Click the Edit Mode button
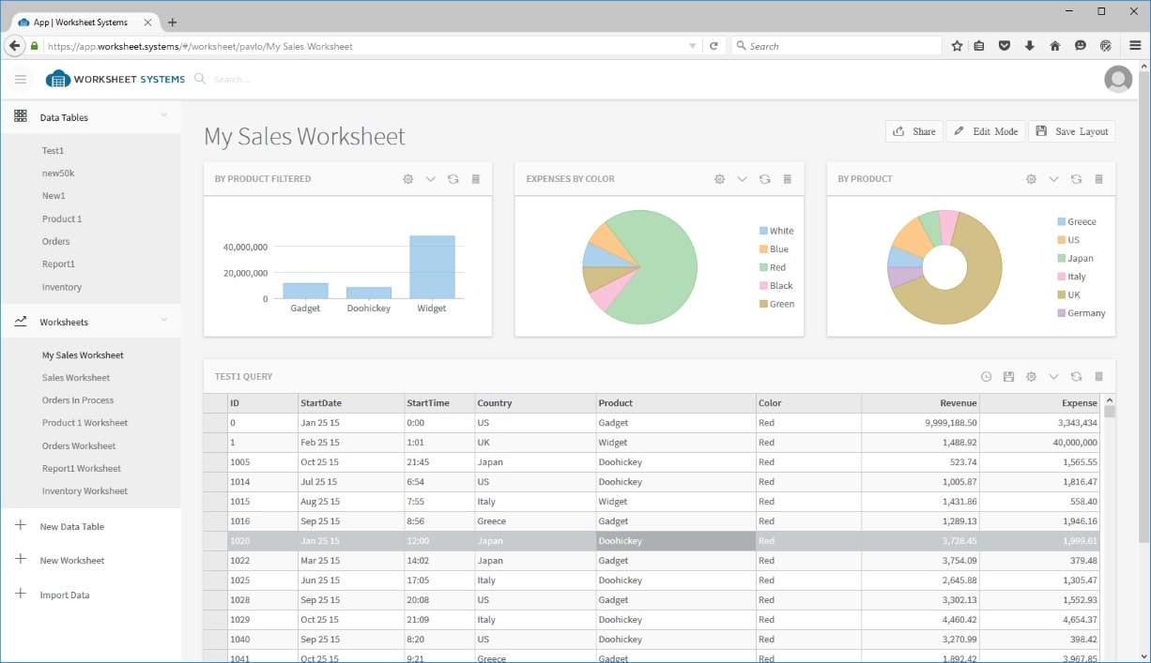The image size is (1151, 663). tap(985, 131)
